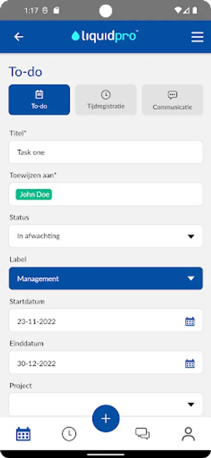Screen dimensions: 211x458
Task: Click the Startdatum field 23-11-2022
Action: [x=106, y=320]
